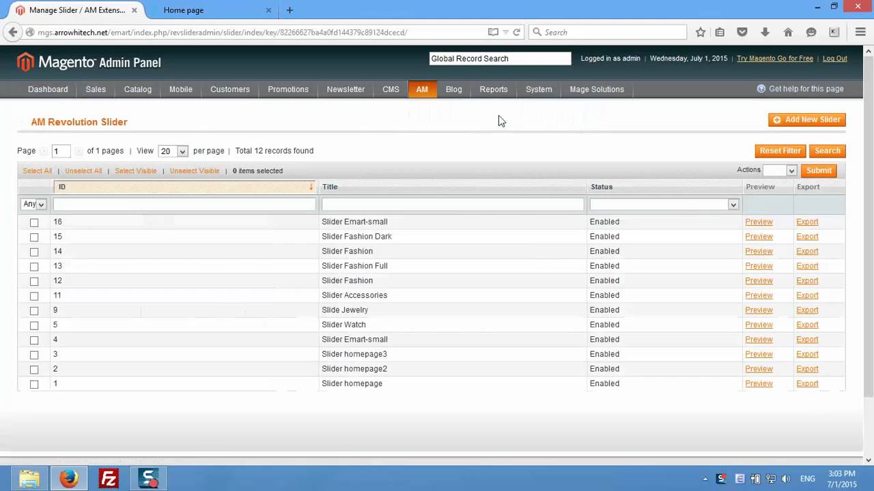
Task: Click the purple E tray icon
Action: click(x=739, y=479)
